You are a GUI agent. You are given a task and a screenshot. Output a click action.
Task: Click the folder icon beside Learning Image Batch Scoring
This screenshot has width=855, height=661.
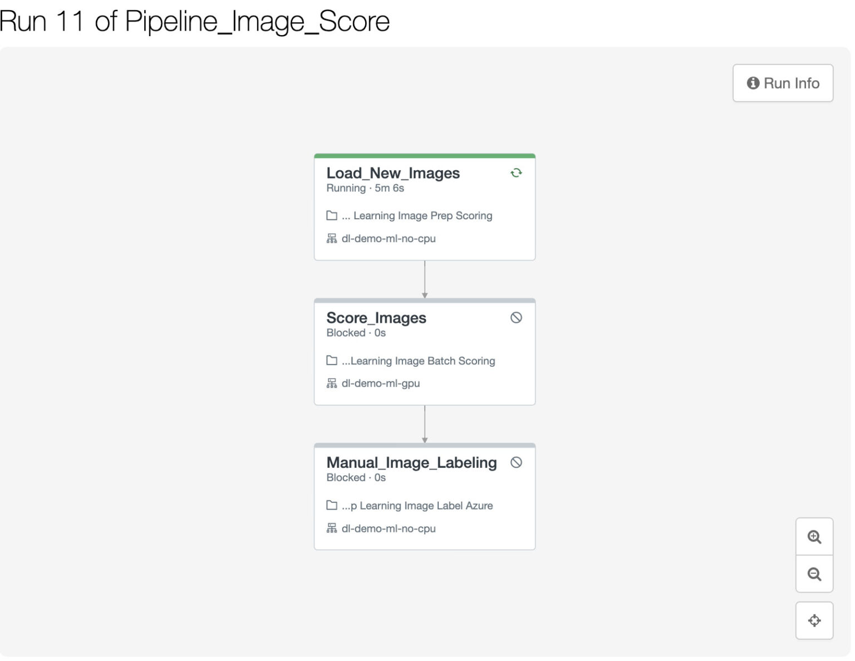[x=331, y=361]
